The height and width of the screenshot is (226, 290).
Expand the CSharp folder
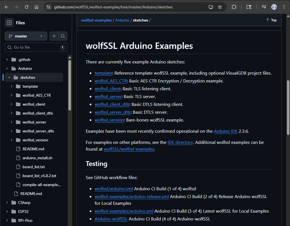point(7,203)
